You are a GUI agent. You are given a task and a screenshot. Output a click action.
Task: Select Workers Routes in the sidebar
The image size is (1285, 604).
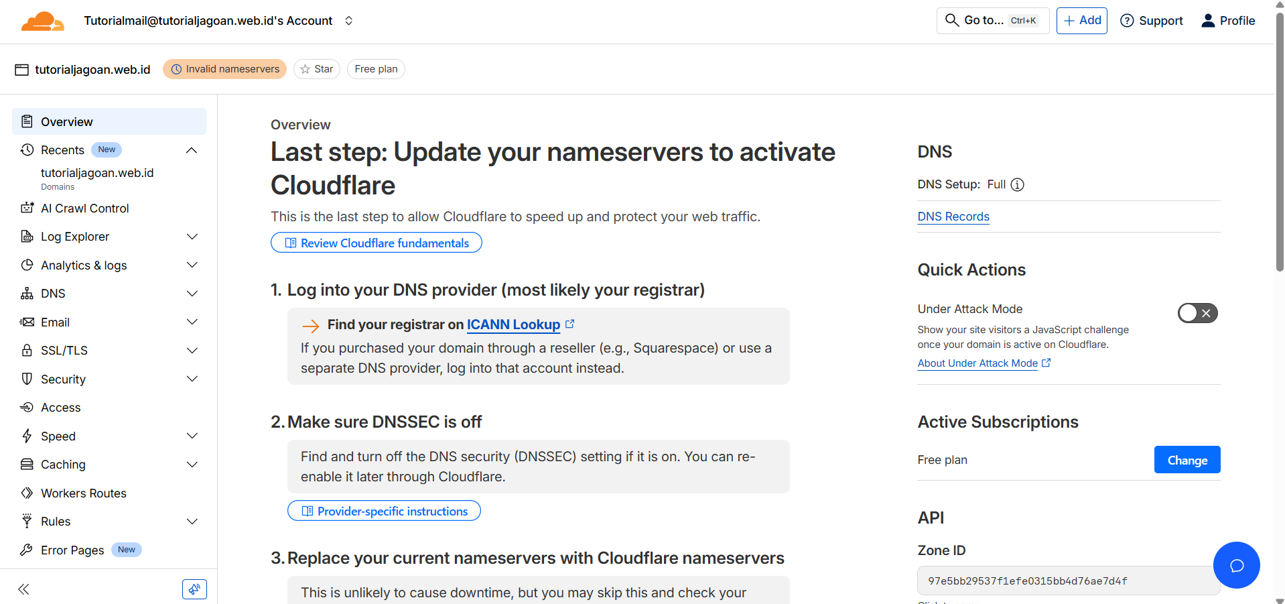tap(83, 493)
